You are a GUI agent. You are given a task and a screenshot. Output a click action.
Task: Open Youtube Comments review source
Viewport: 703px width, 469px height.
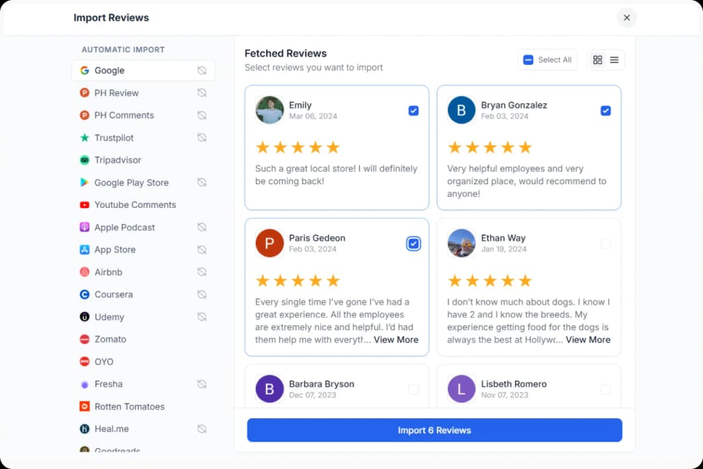[x=135, y=205]
